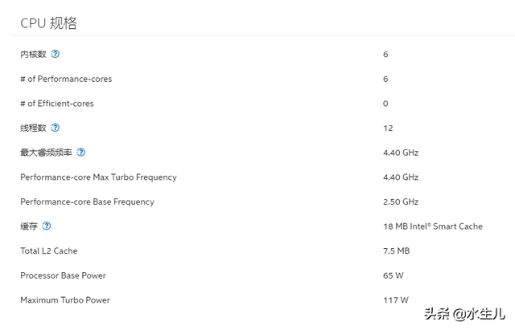The image size is (515, 330).
Task: Click the question mark beside 最大睿频频率
Action: (x=80, y=153)
